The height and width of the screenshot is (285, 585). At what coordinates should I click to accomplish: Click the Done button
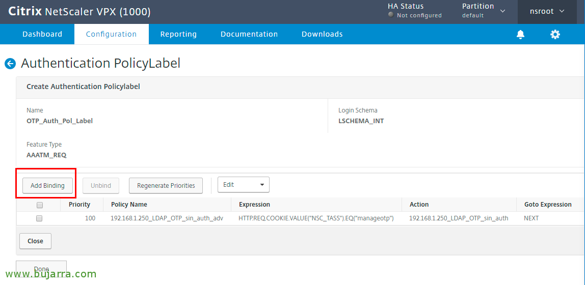pyautogui.click(x=41, y=268)
